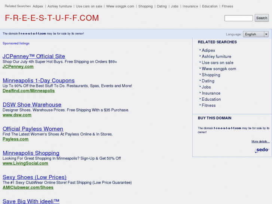Open Sexy Shoes (Low Prices) listing
The height and width of the screenshot is (204, 272).
point(34,177)
